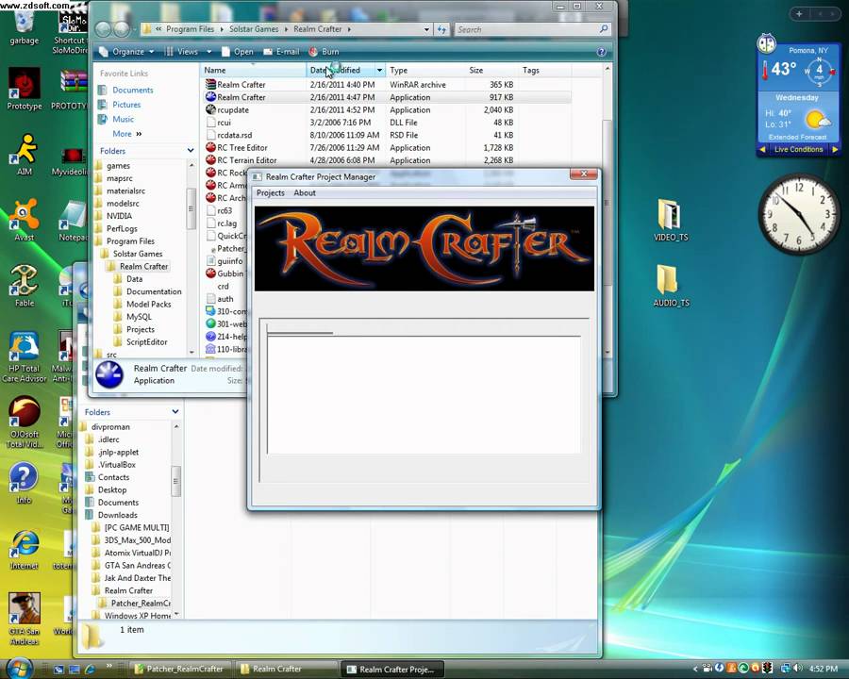Collapse the Folders pane in Realm Crafter window
849x679 pixels.
[190, 151]
